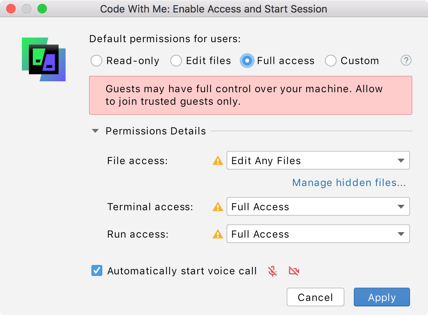The height and width of the screenshot is (315, 428).
Task: Choose the Custom permission level
Action: click(x=331, y=61)
